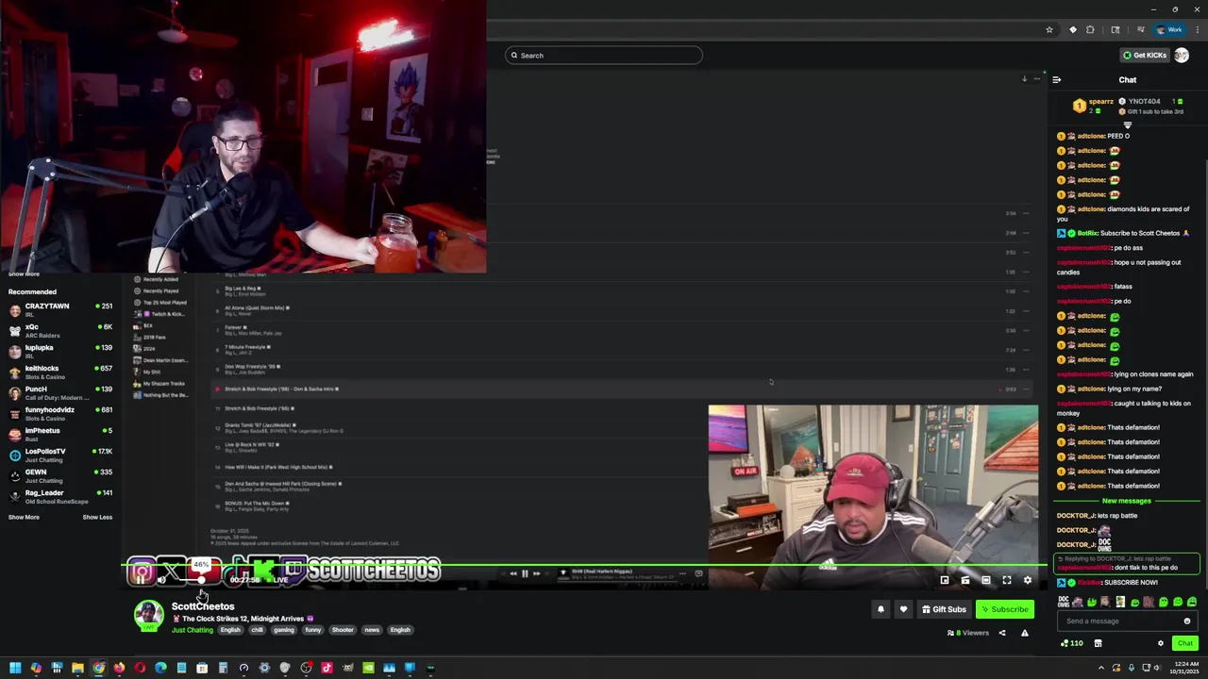Open the spearrz top gifter entry
Screen dimensions: 1208x679
tap(1095, 106)
